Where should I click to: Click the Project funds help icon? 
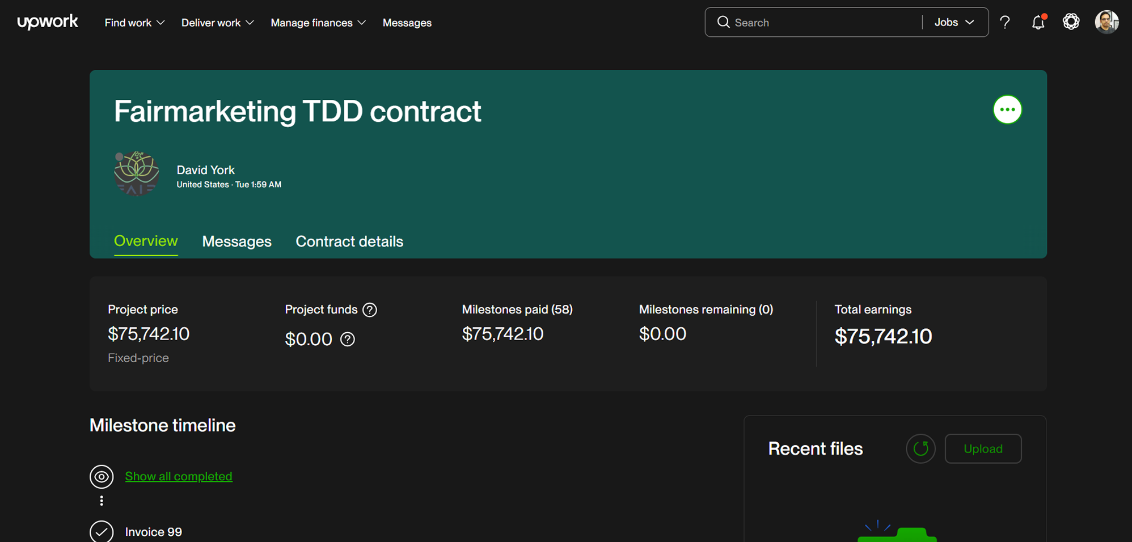click(x=370, y=310)
